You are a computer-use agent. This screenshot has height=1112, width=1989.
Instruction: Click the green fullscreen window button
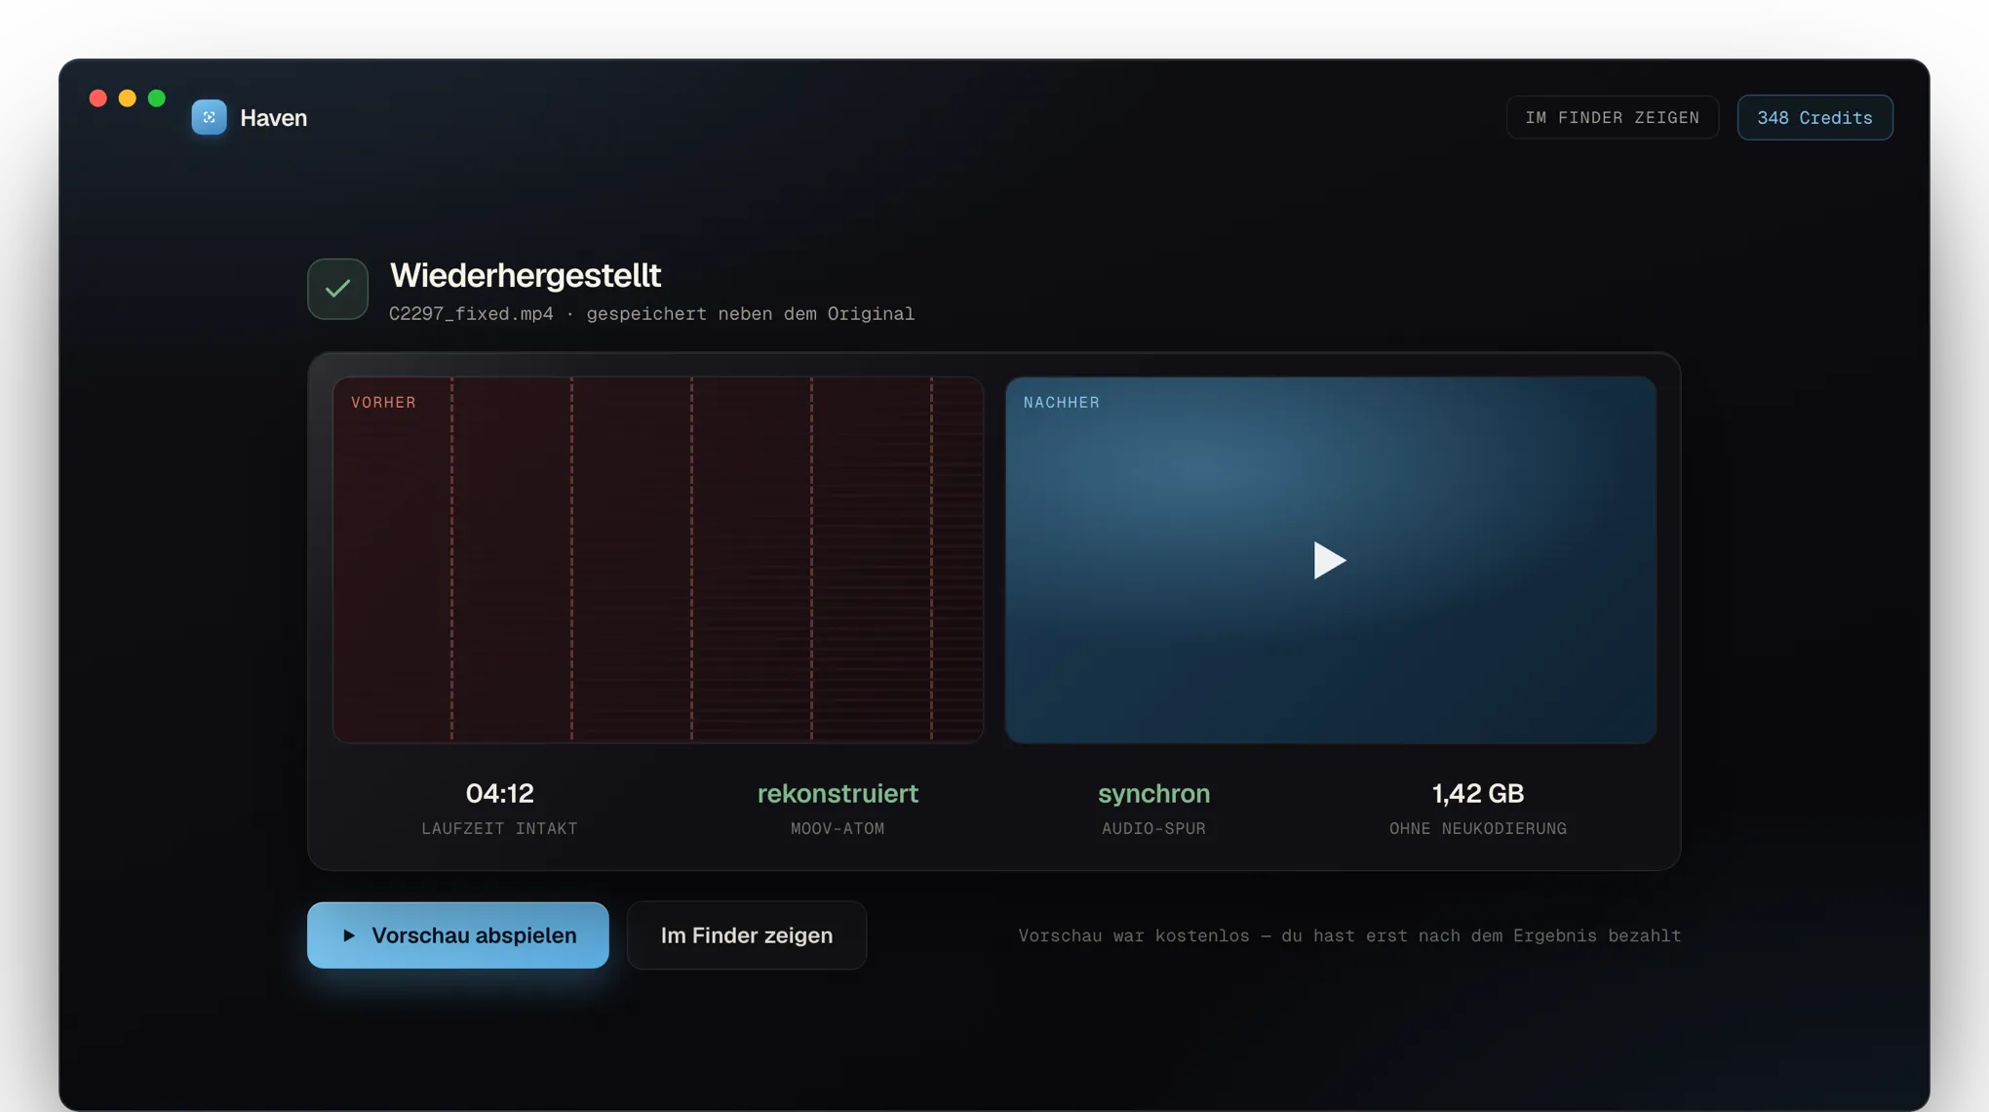pos(156,99)
